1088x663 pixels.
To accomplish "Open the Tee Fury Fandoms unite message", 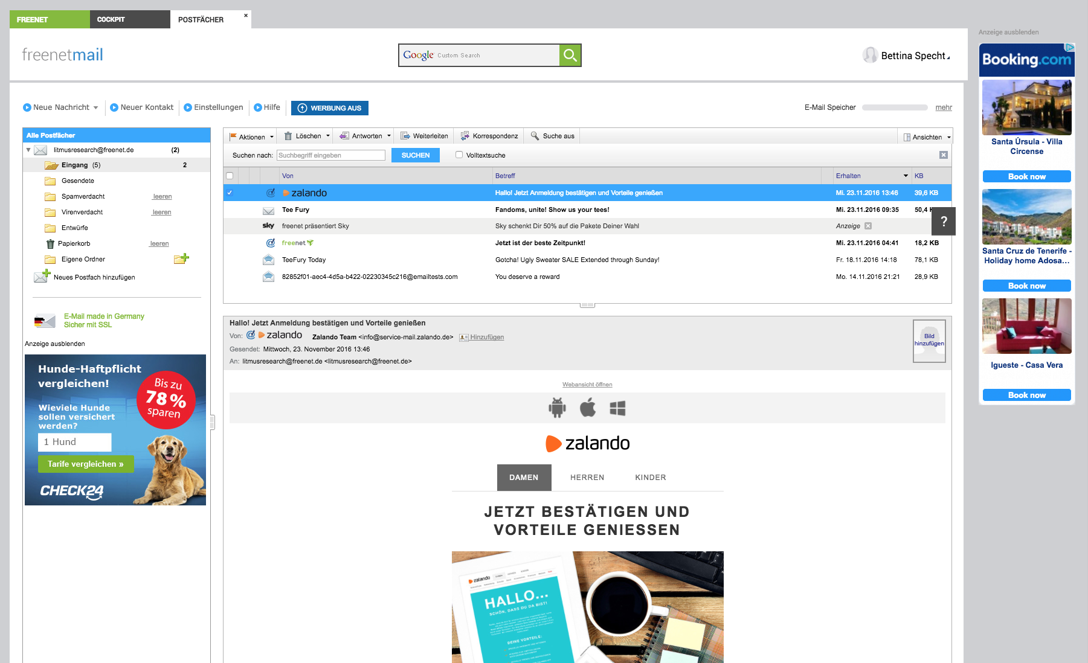I will point(587,210).
